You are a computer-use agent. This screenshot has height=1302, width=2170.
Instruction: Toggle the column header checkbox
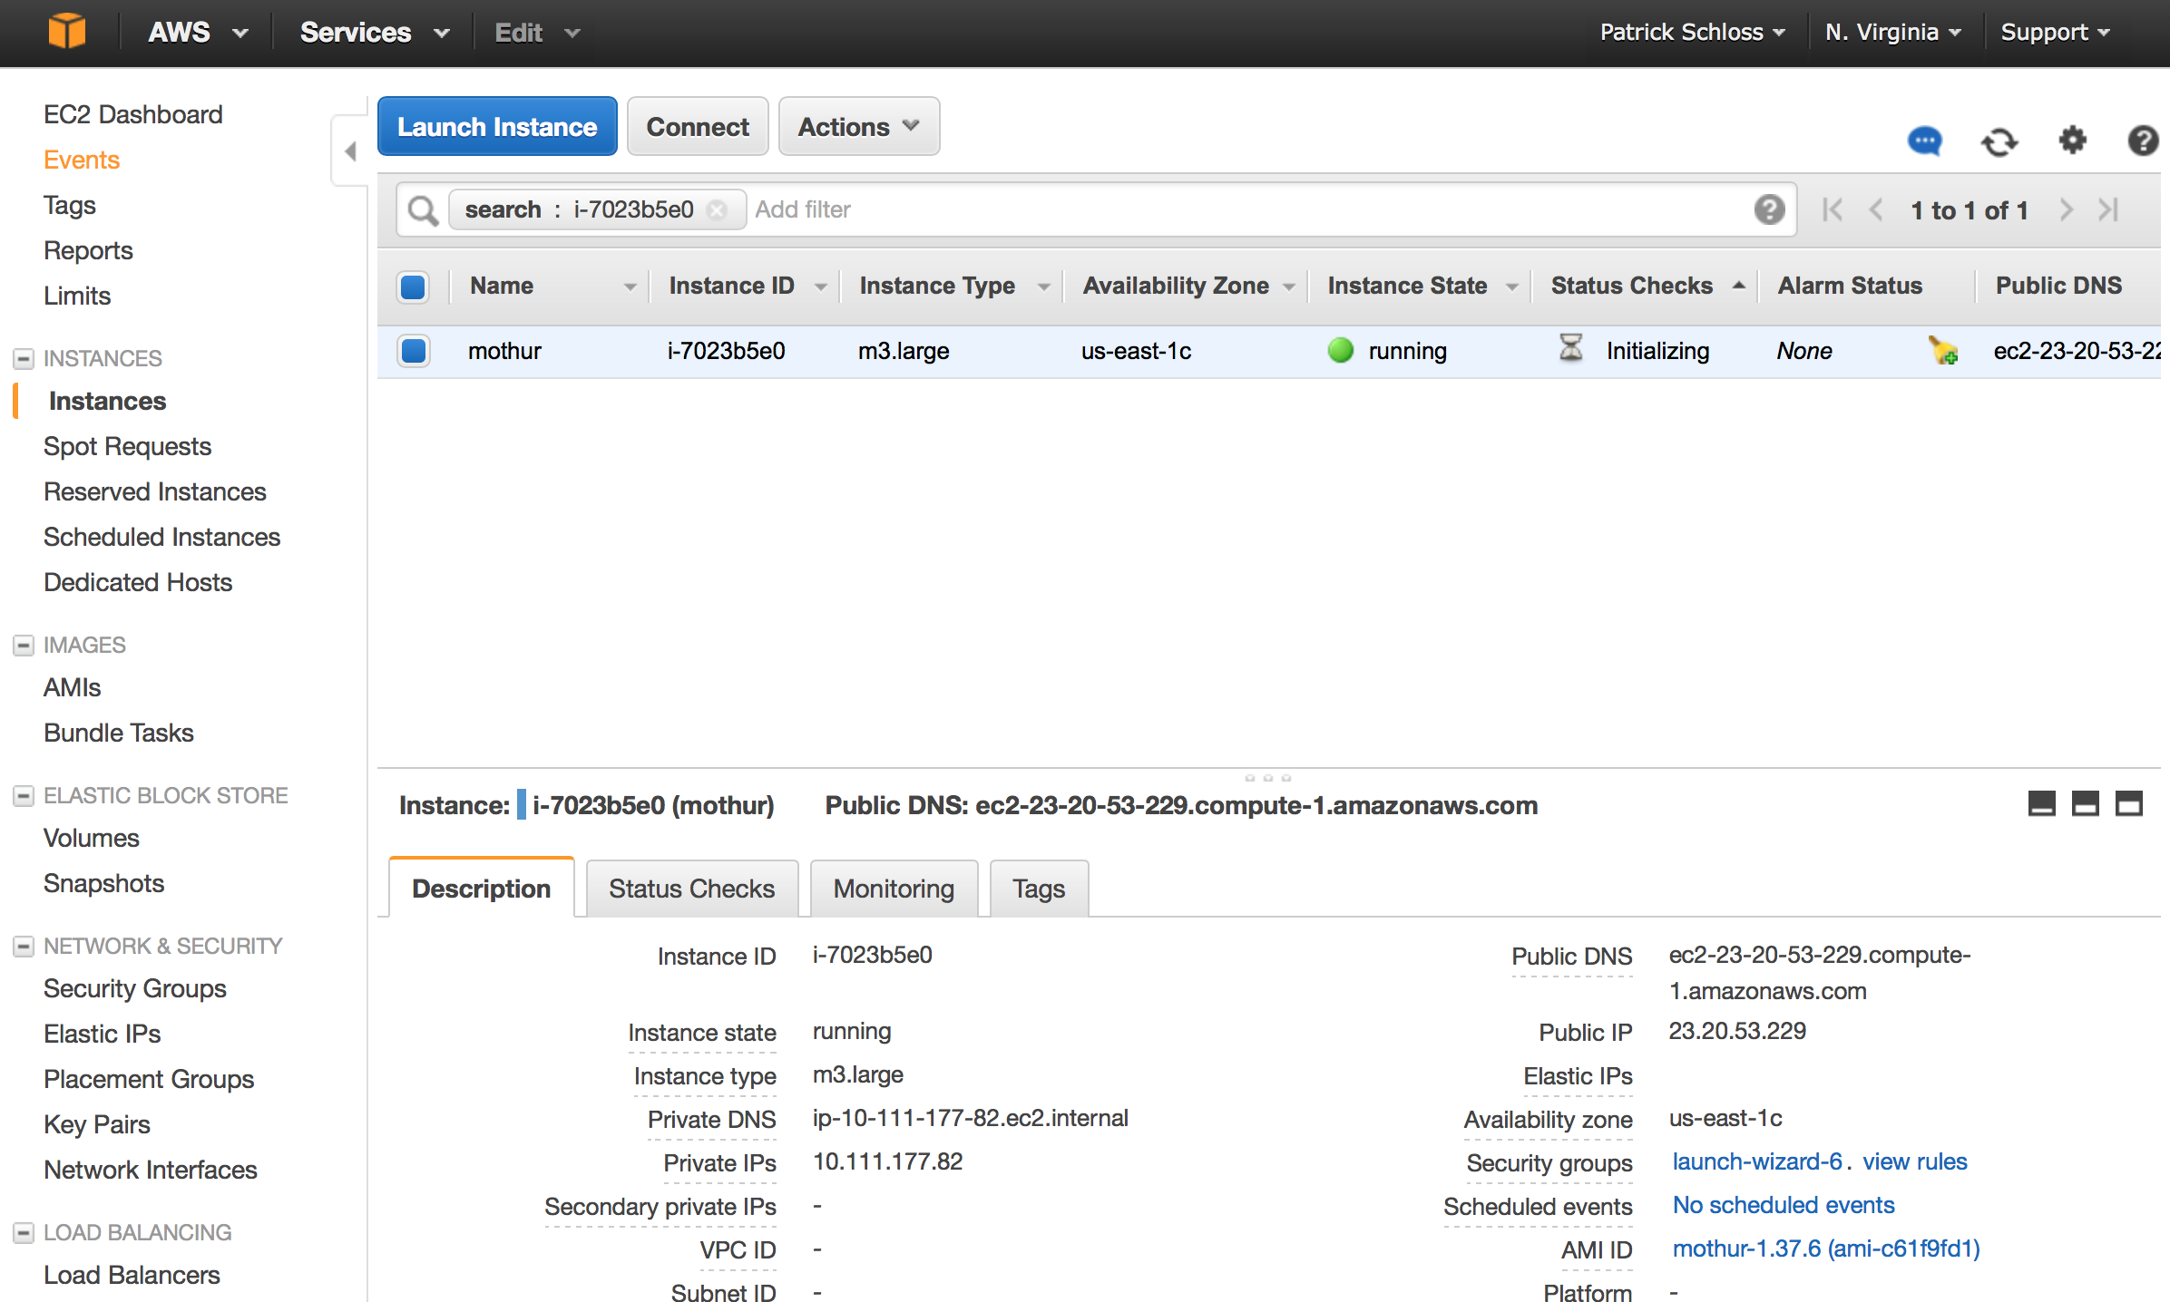414,286
